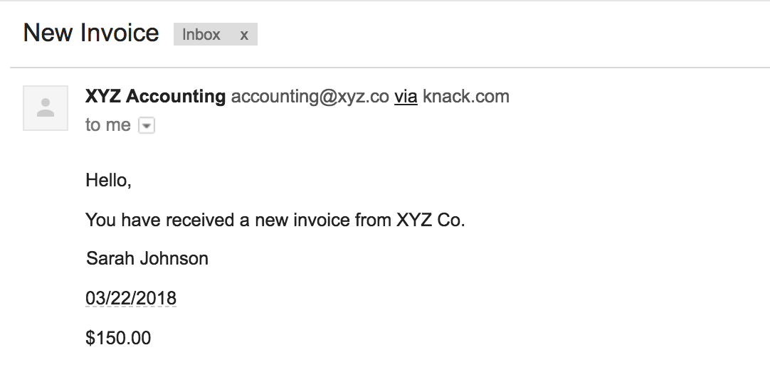
Task: Click the sender name XYZ Accounting
Action: click(x=155, y=97)
